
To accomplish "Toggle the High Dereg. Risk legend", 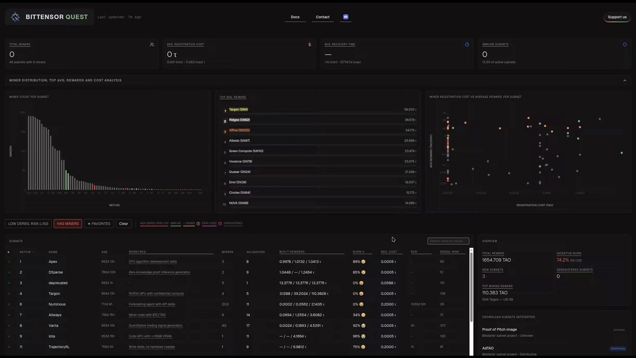I will coord(154,223).
